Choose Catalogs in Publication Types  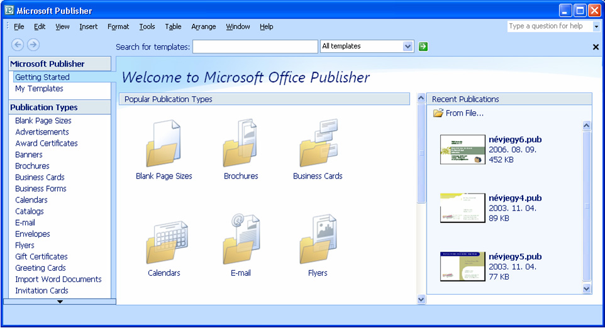[x=30, y=211]
